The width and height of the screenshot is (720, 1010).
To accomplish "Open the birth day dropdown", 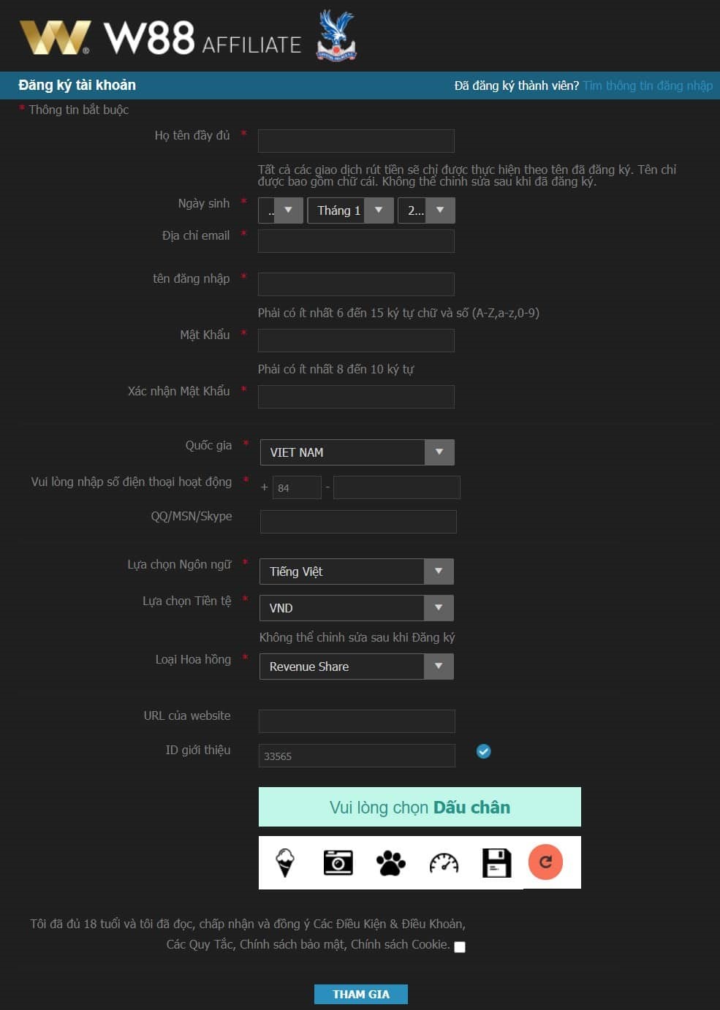I will point(281,210).
